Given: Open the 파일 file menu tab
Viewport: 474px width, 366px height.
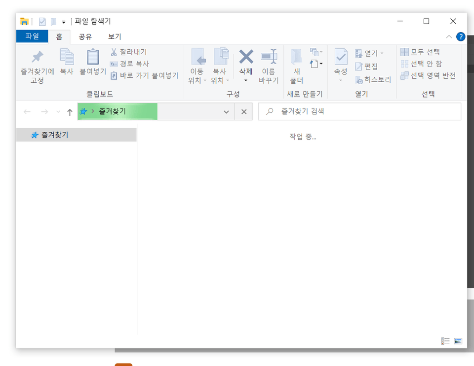Looking at the screenshot, I should [x=32, y=36].
